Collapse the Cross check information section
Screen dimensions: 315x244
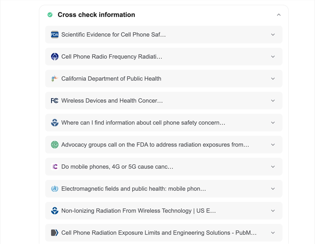[279, 15]
